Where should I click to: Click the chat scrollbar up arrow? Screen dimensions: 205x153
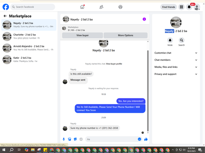(x=148, y=42)
